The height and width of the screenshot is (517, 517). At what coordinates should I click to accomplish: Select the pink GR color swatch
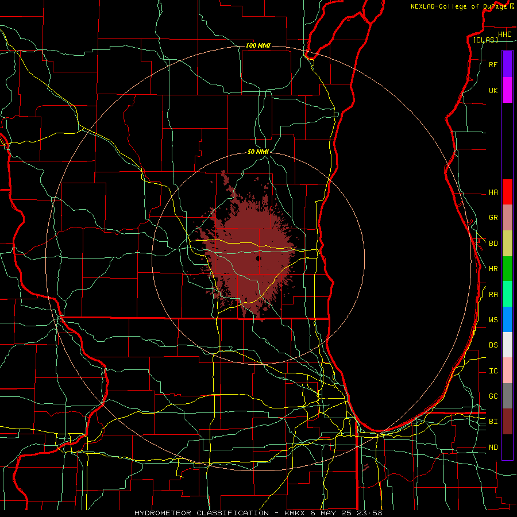(507, 218)
